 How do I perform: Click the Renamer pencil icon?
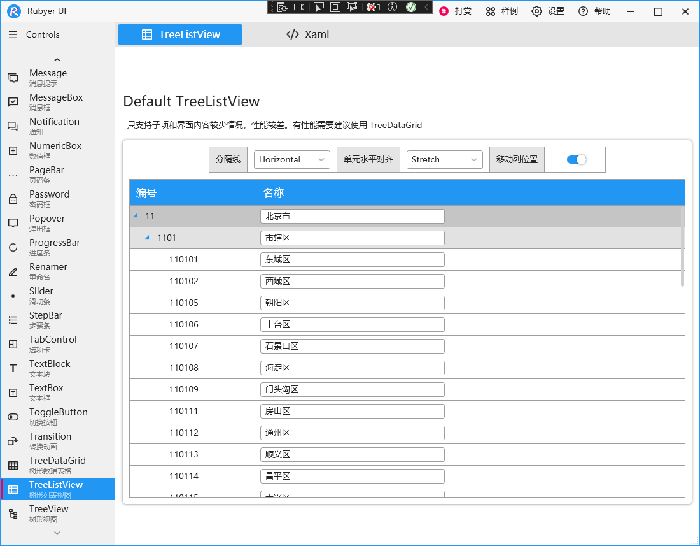13,271
